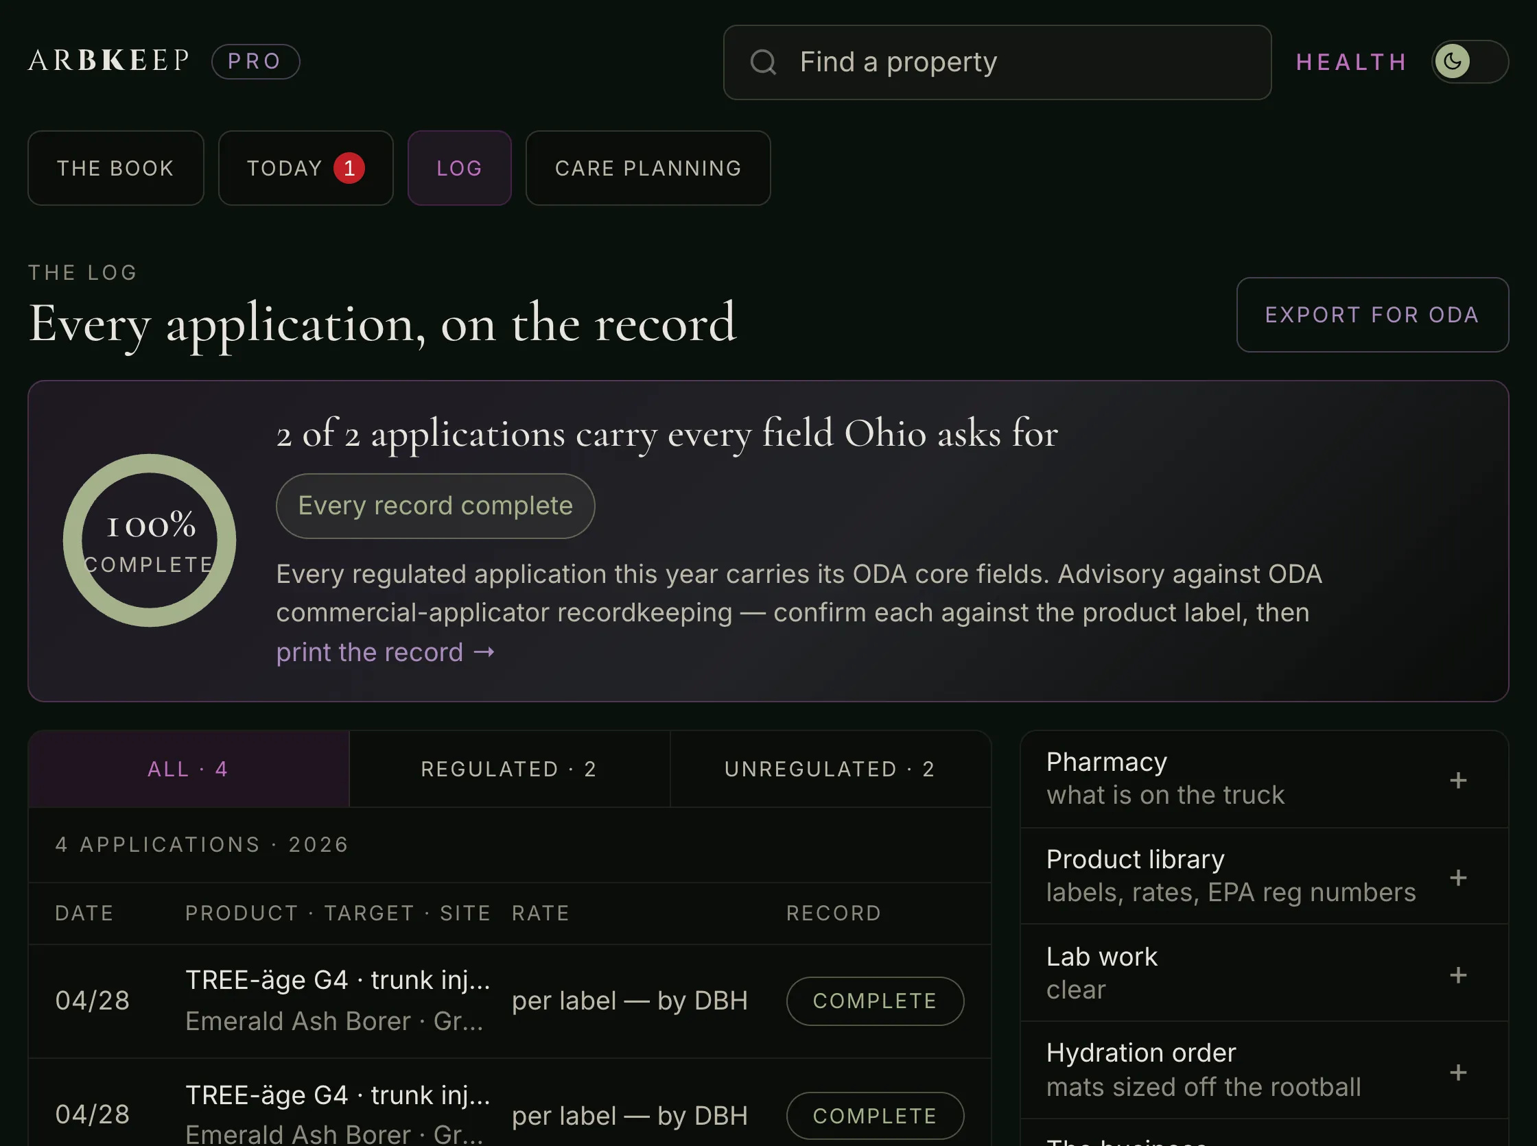The height and width of the screenshot is (1146, 1537).
Task: Click the ARBKEEP logo
Action: pos(108,60)
